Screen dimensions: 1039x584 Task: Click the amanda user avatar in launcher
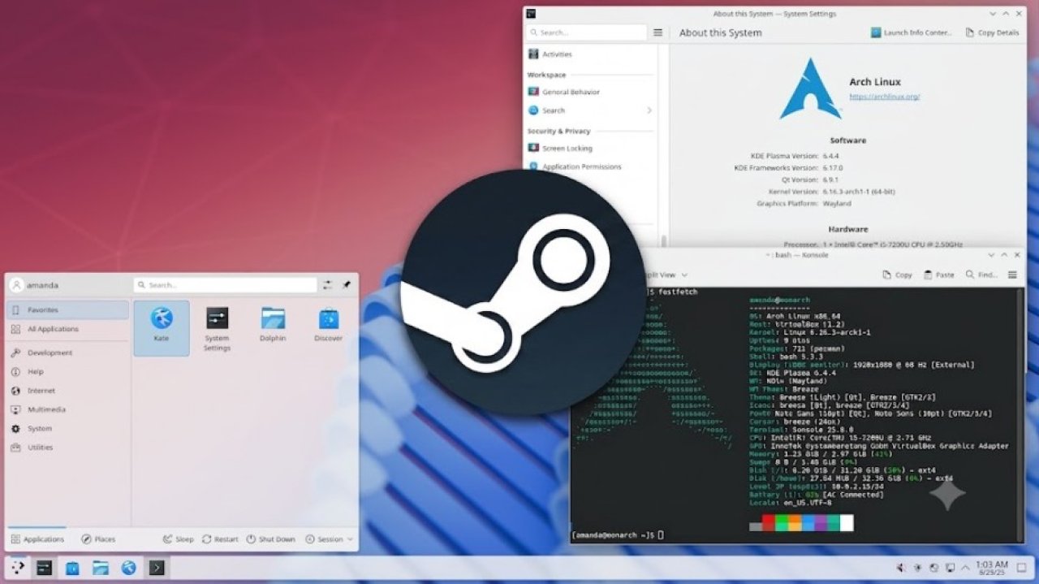coord(16,285)
